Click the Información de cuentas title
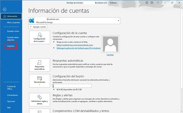183x113 pixels. pyautogui.click(x=59, y=11)
